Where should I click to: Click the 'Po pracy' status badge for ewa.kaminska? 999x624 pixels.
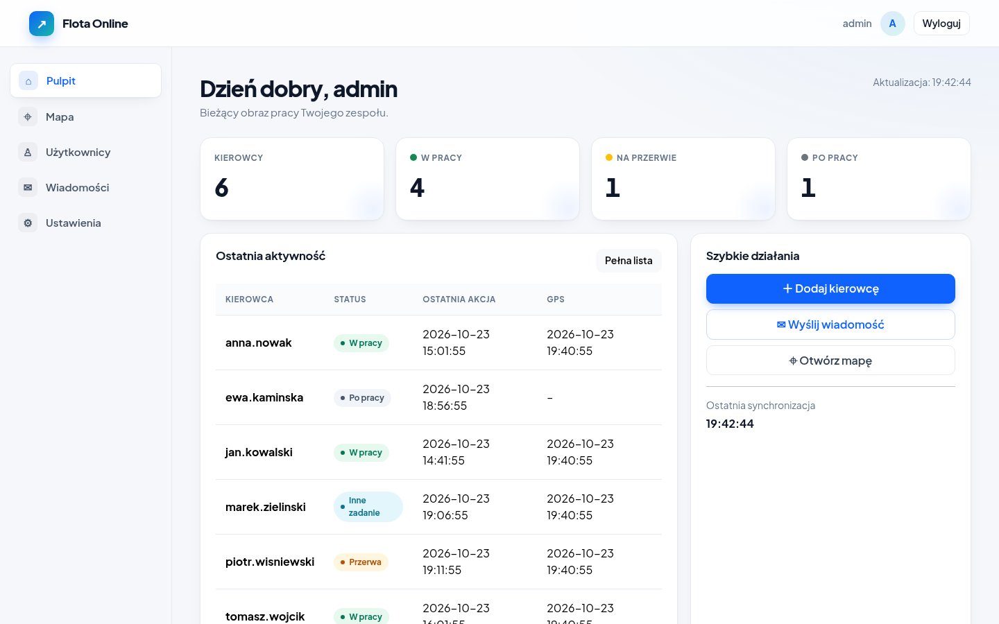[x=362, y=398]
